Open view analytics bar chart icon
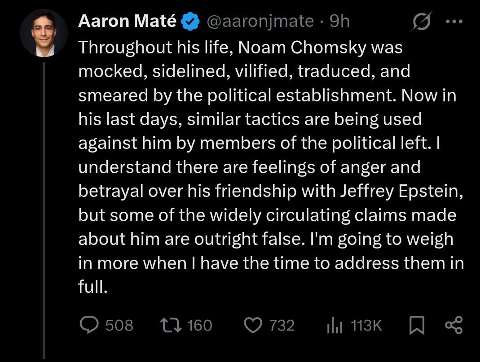This screenshot has height=362, width=480. (x=335, y=325)
